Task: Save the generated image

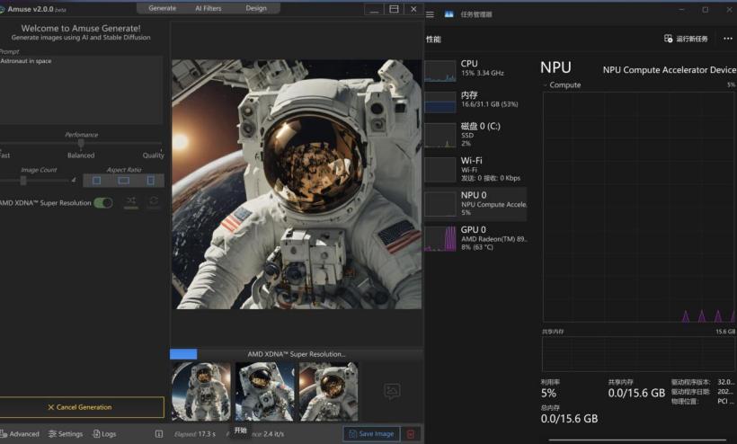Action: click(x=371, y=433)
